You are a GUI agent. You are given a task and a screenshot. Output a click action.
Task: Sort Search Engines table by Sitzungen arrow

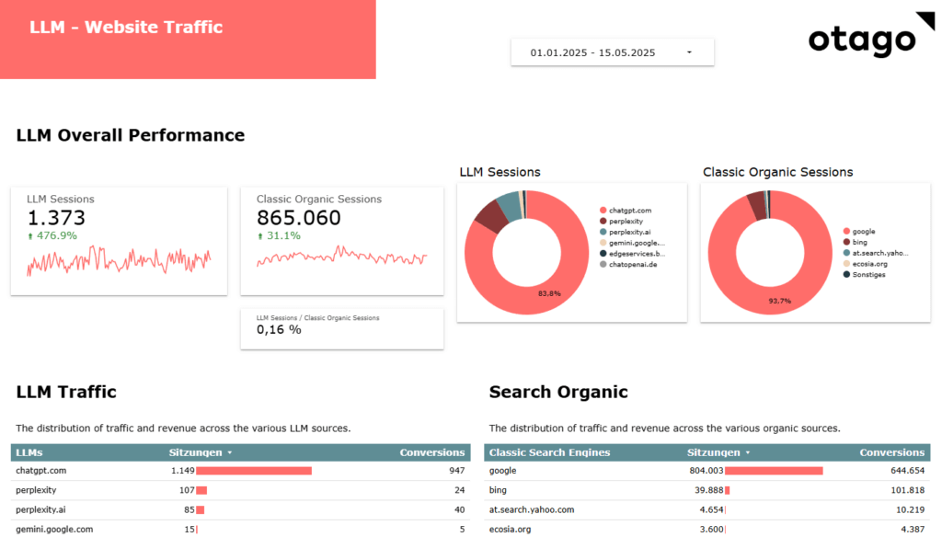[747, 453]
